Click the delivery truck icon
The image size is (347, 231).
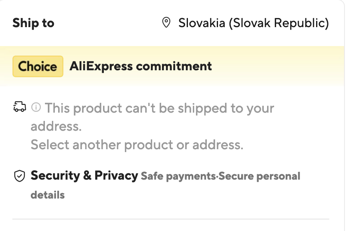coord(20,108)
